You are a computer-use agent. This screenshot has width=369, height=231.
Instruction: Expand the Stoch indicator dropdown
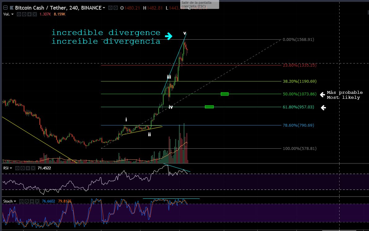(15, 201)
